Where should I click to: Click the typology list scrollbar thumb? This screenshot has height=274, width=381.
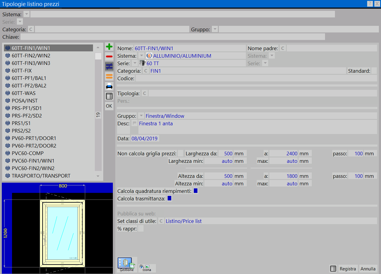click(x=98, y=56)
